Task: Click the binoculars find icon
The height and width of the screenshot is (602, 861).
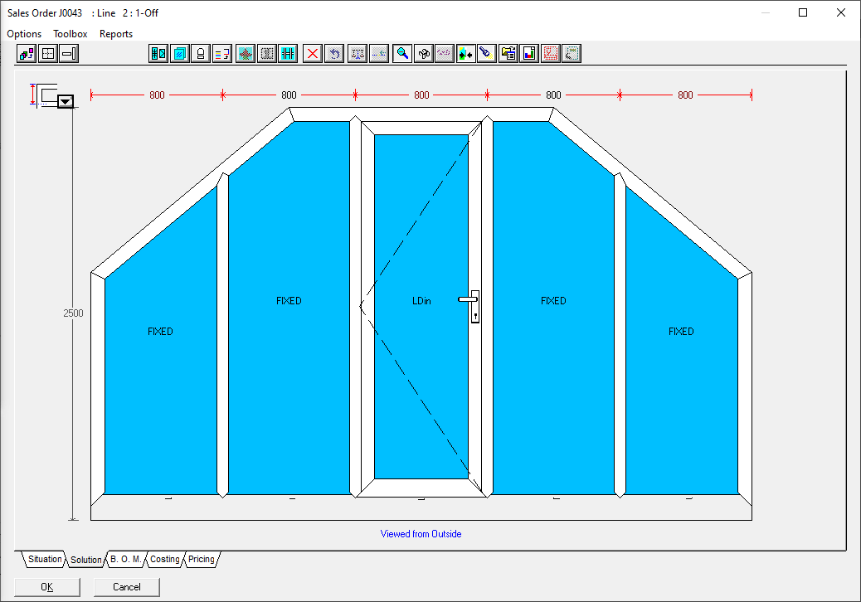Action: coord(424,54)
